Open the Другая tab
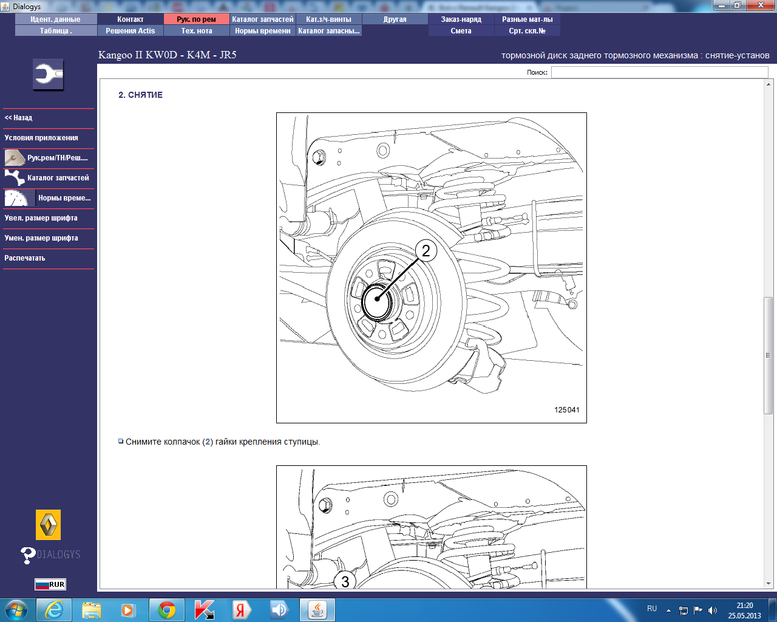This screenshot has height=622, width=777. click(395, 19)
